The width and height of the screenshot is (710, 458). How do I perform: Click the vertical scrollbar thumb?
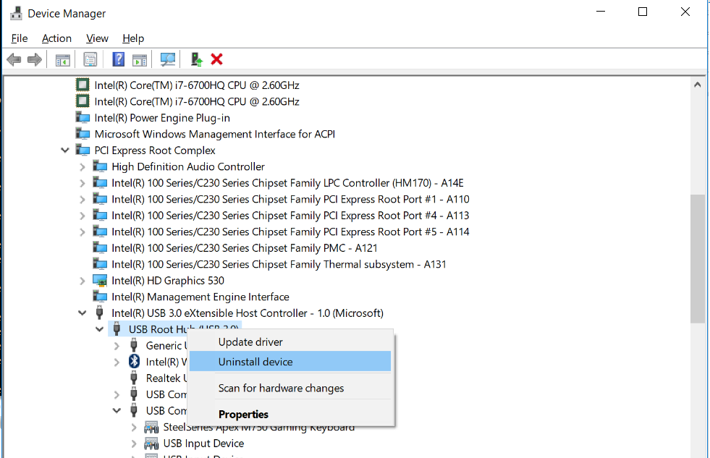click(697, 259)
